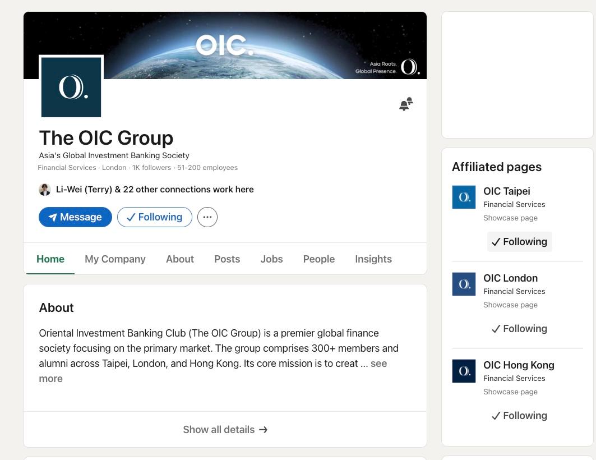
Task: Select the Home tab
Action: pyautogui.click(x=50, y=259)
